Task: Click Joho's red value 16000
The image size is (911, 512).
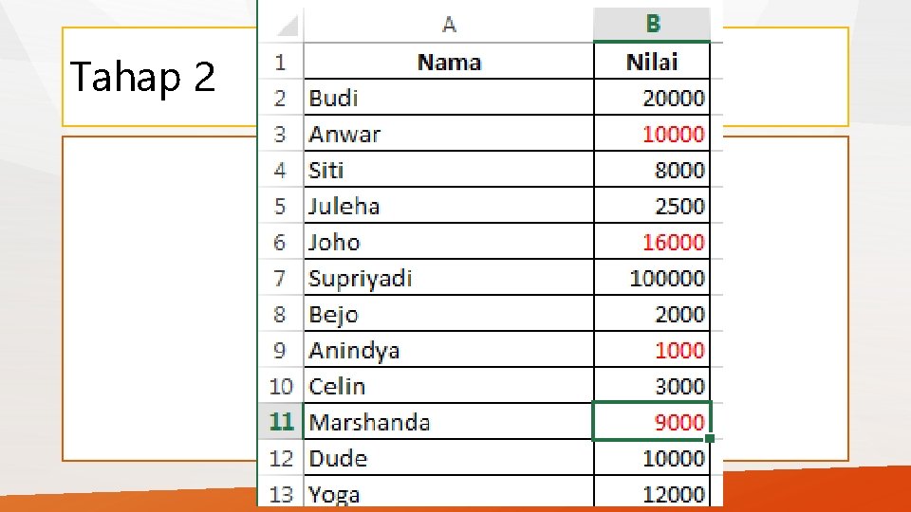Action: coord(652,242)
